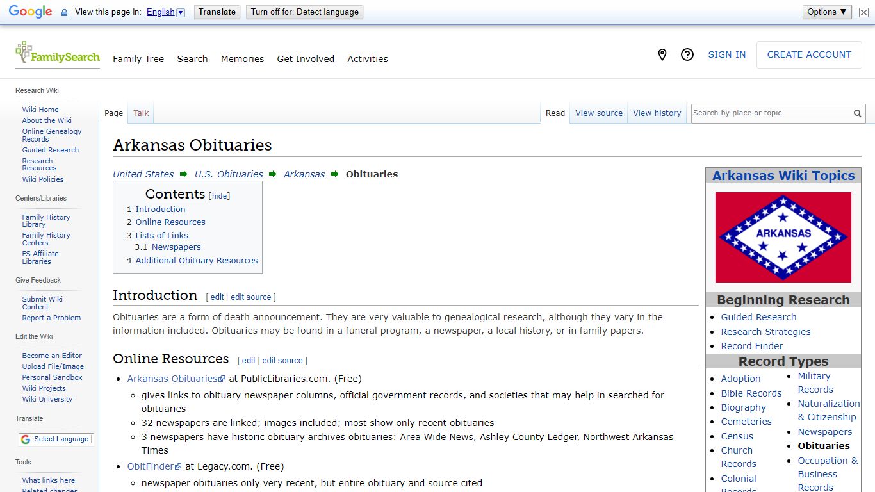Click What links here link
This screenshot has width=875, height=492.
click(49, 480)
